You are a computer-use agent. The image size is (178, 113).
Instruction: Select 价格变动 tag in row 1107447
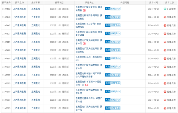point(115,25)
